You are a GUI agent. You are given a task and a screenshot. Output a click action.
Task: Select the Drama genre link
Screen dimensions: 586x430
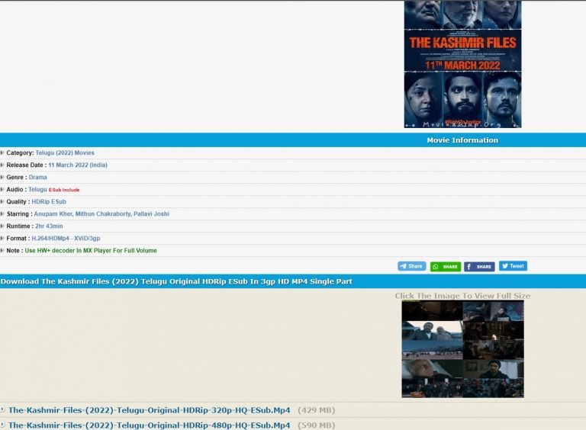(x=37, y=178)
